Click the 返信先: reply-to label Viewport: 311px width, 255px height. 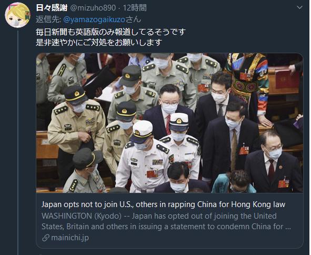pyautogui.click(x=48, y=19)
